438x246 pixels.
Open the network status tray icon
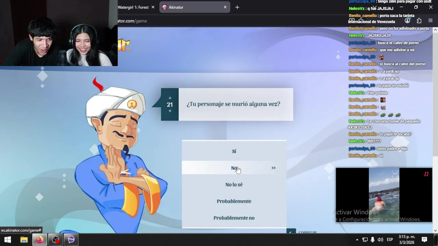click(365, 240)
